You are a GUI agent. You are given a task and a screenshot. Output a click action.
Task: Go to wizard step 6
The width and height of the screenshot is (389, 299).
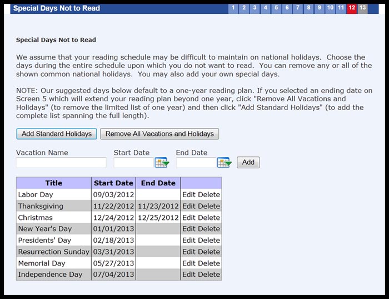click(287, 8)
